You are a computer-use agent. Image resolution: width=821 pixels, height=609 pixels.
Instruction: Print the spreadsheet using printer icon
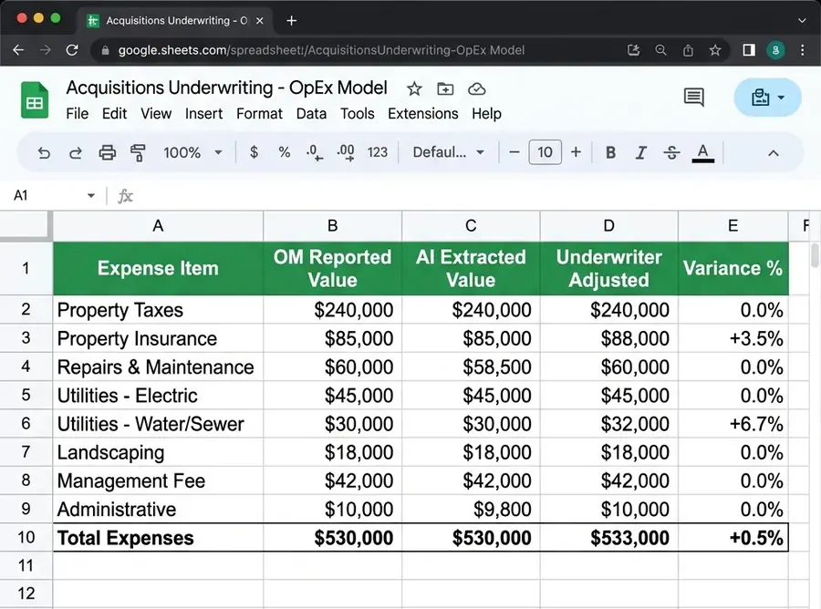point(108,153)
